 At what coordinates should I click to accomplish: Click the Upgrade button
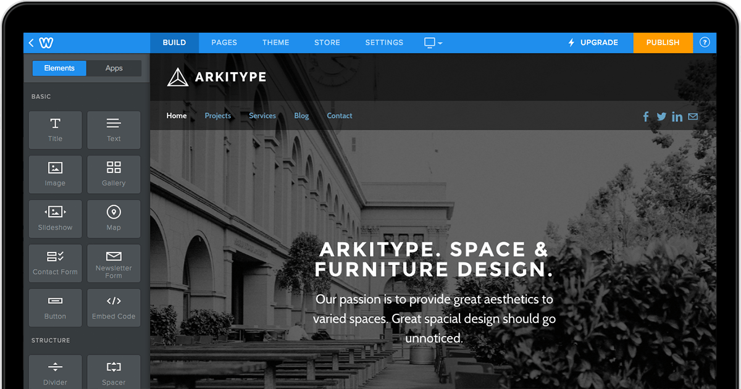(593, 42)
